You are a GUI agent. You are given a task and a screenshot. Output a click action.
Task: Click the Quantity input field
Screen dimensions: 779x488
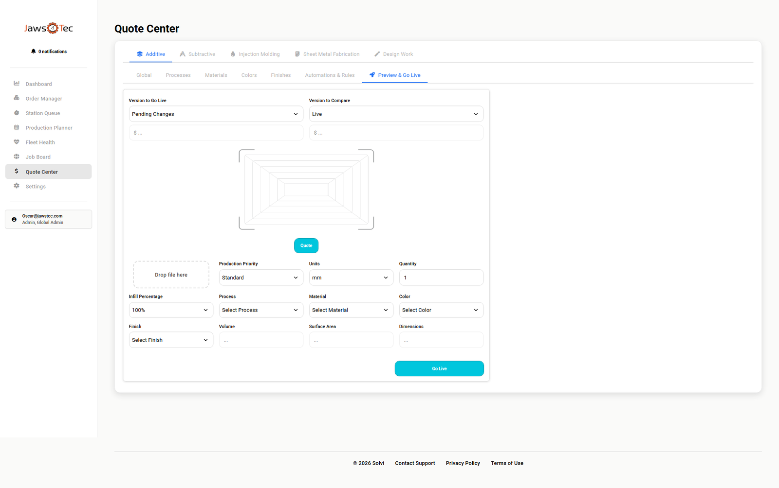441,278
